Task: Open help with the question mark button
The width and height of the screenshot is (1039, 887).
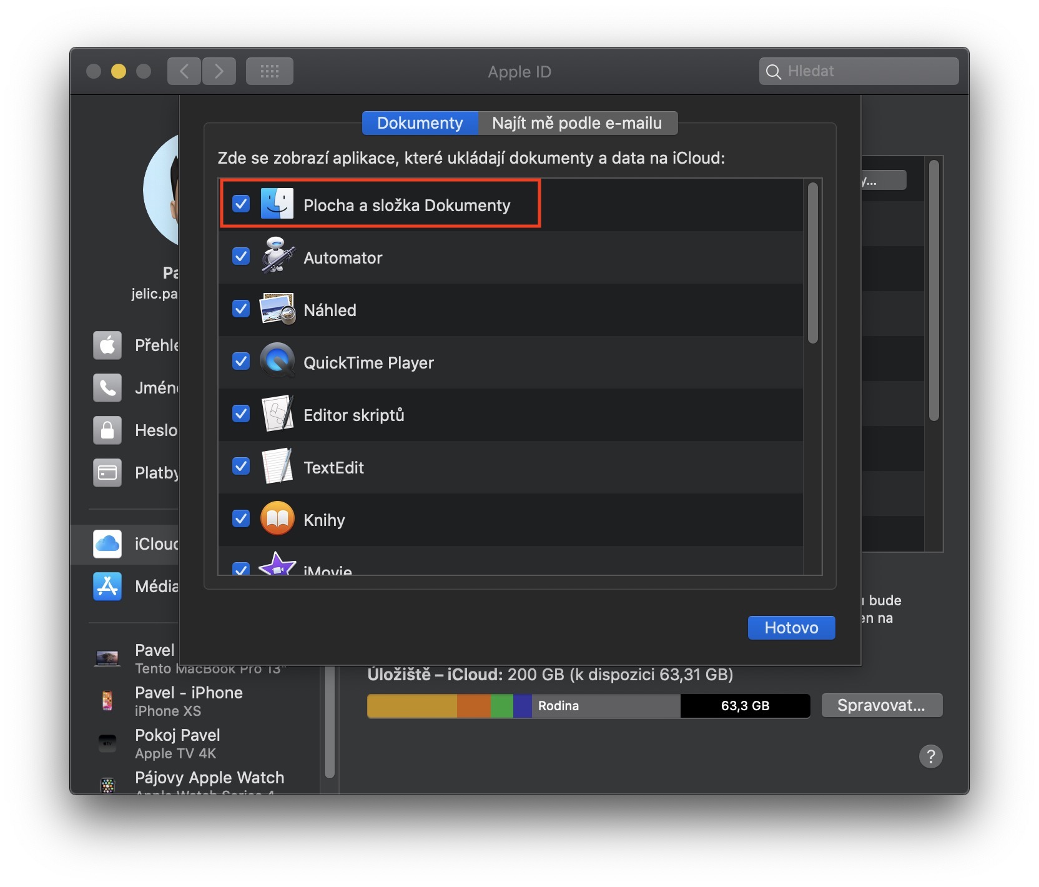Action: pos(930,756)
